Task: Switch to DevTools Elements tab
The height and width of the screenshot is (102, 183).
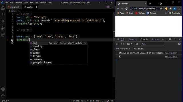Action: point(132,39)
